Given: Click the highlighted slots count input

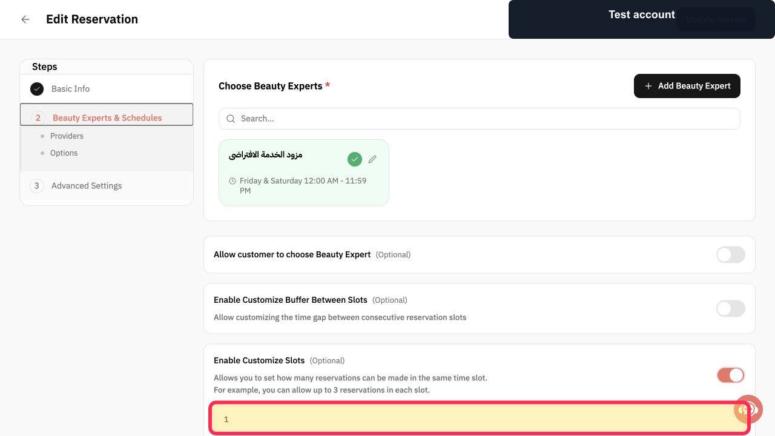Looking at the screenshot, I should (480, 418).
